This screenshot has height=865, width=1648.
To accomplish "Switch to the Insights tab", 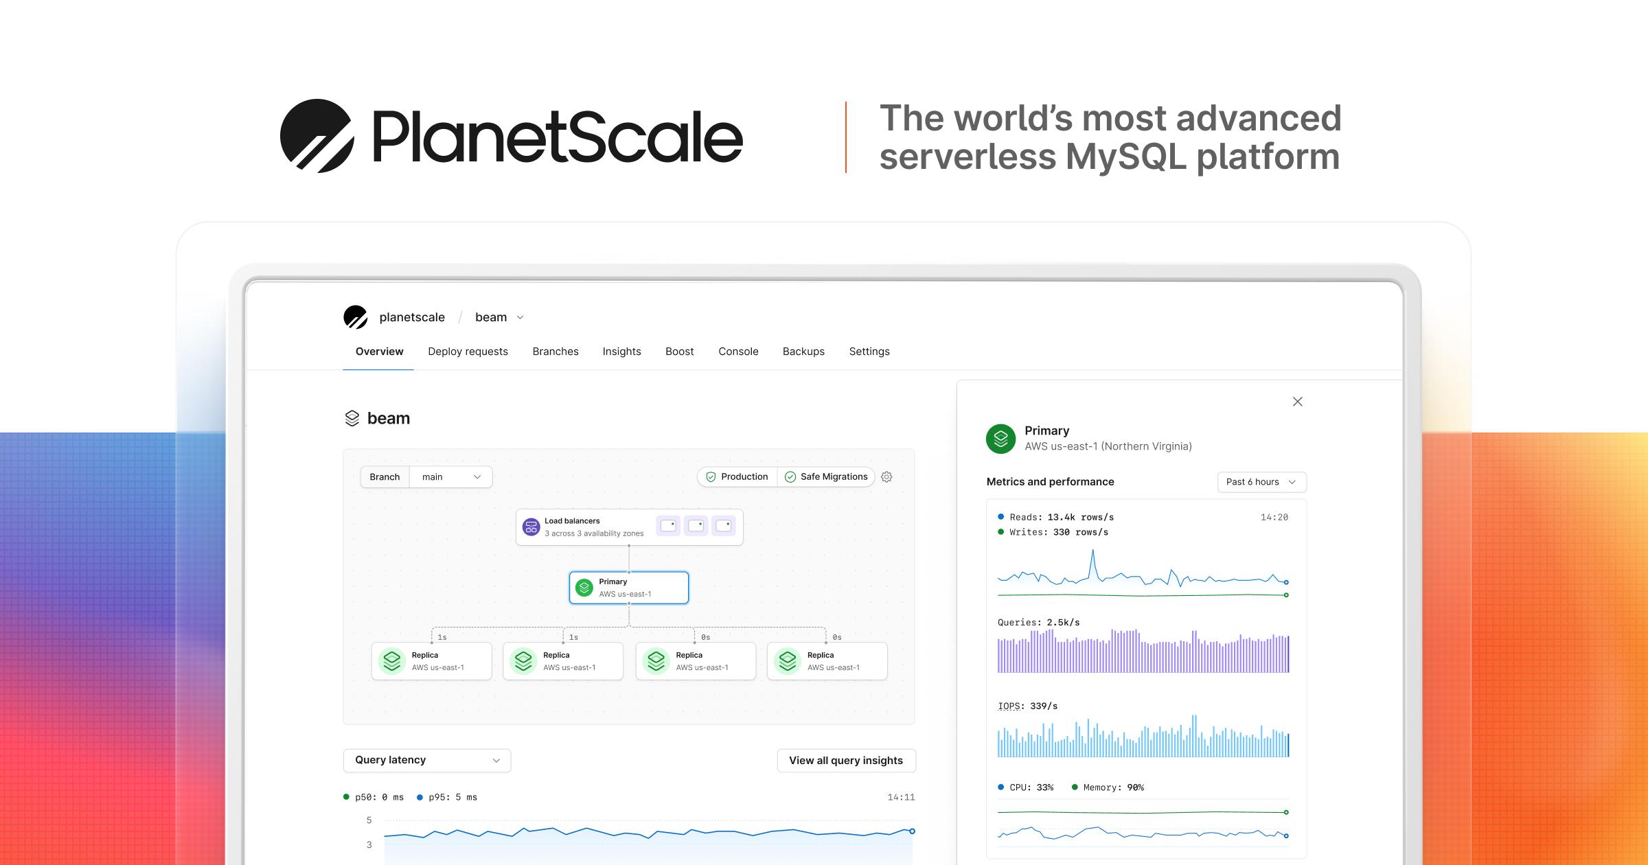I will (x=621, y=351).
